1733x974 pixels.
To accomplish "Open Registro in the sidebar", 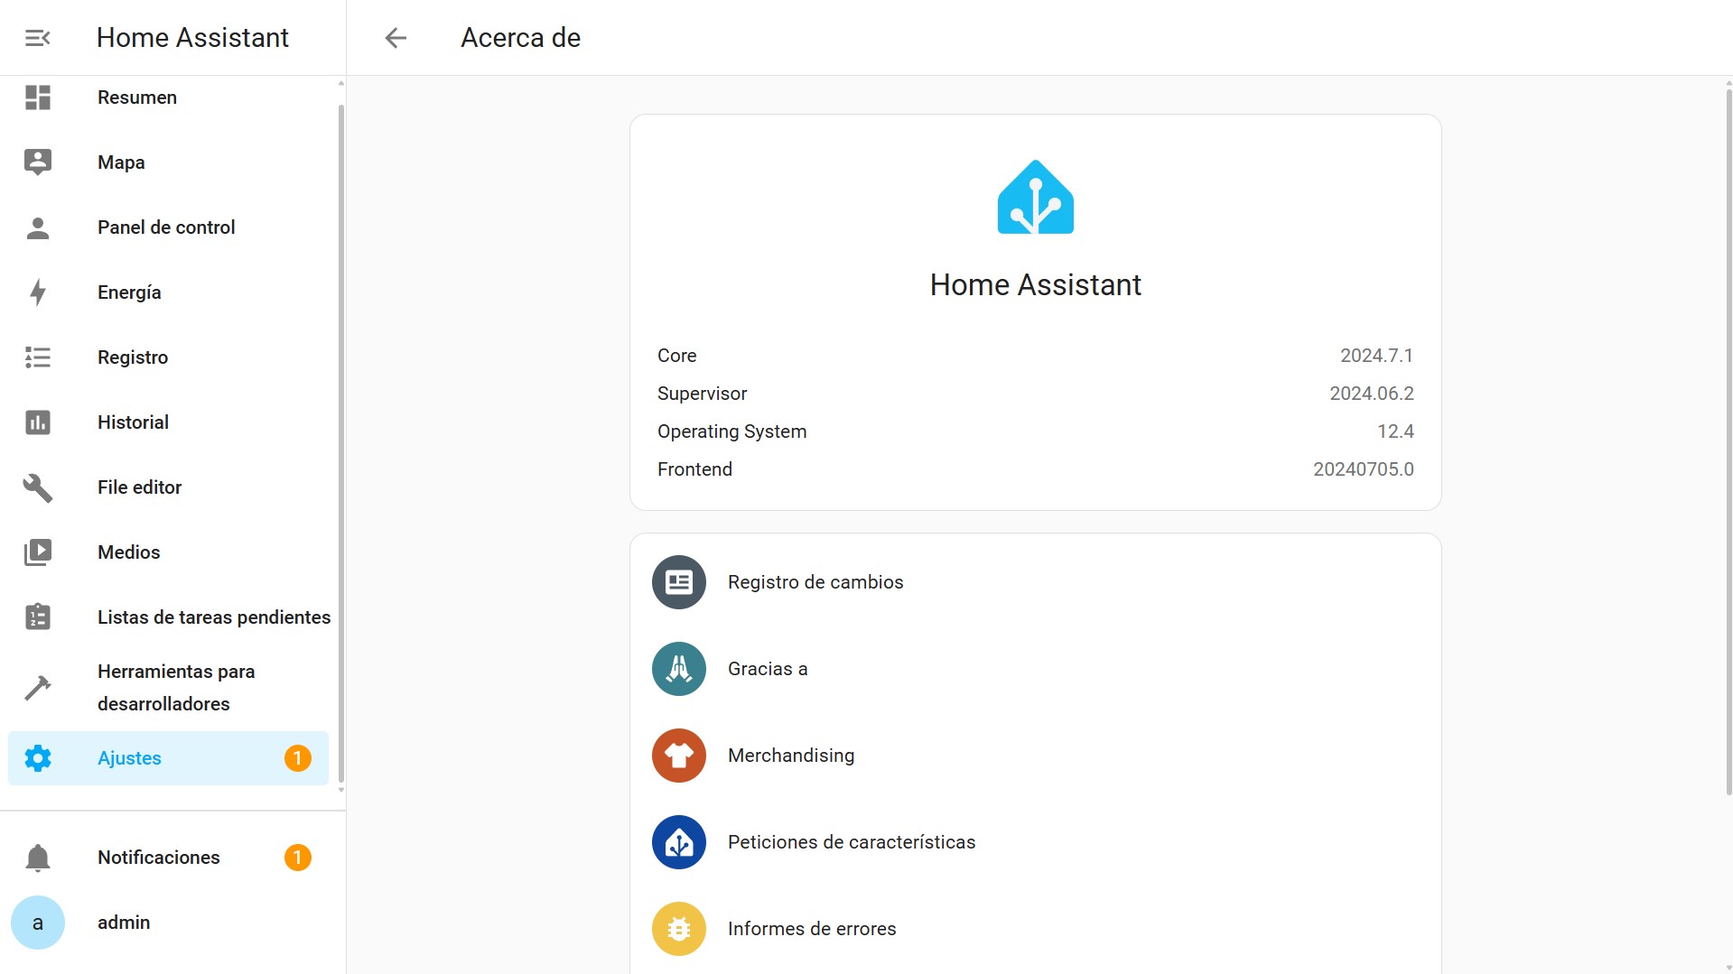I will click(133, 357).
